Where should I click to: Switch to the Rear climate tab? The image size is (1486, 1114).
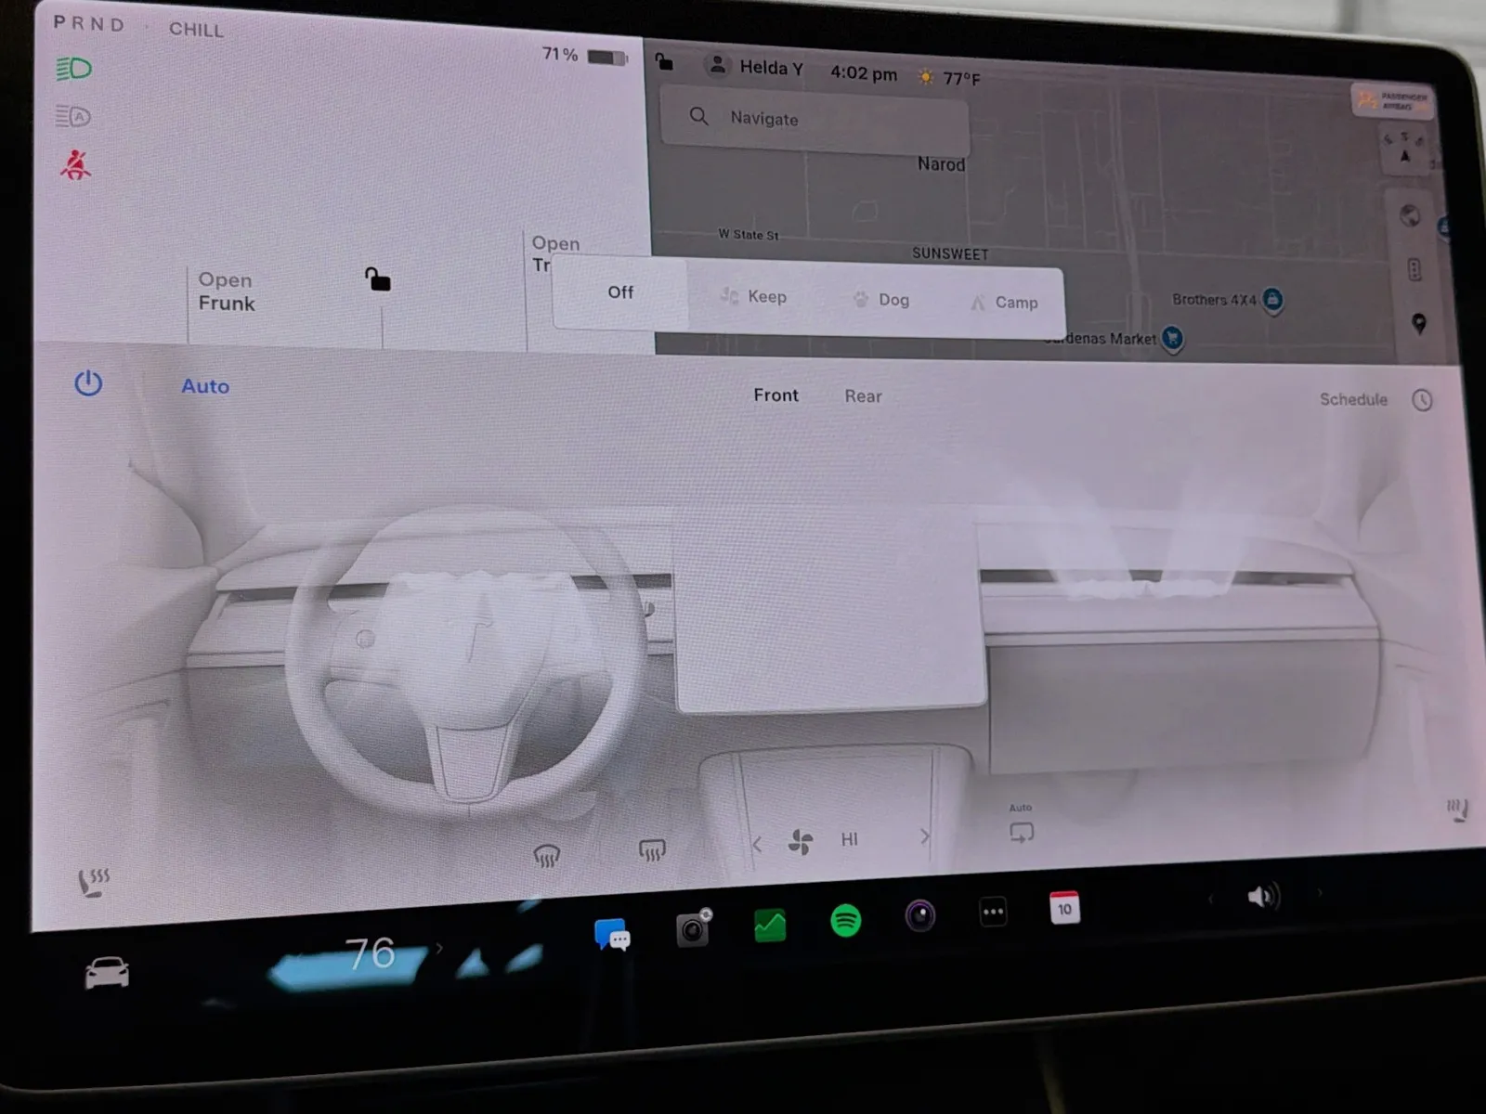[863, 396]
